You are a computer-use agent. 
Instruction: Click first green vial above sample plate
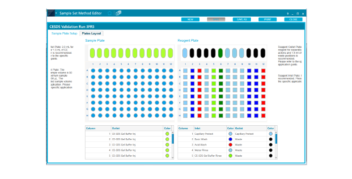pyautogui.click(x=93, y=53)
